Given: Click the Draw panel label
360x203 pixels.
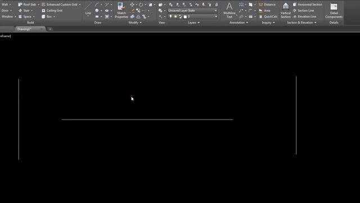Looking at the screenshot, I should coord(97,23).
